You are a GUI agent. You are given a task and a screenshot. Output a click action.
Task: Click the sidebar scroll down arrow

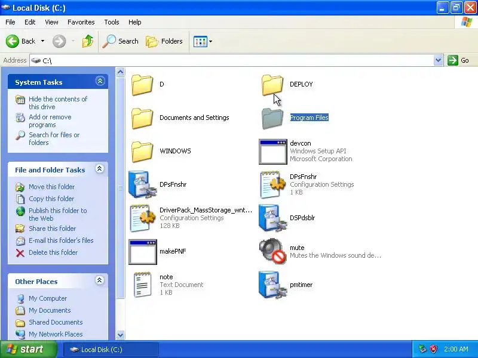tap(121, 335)
